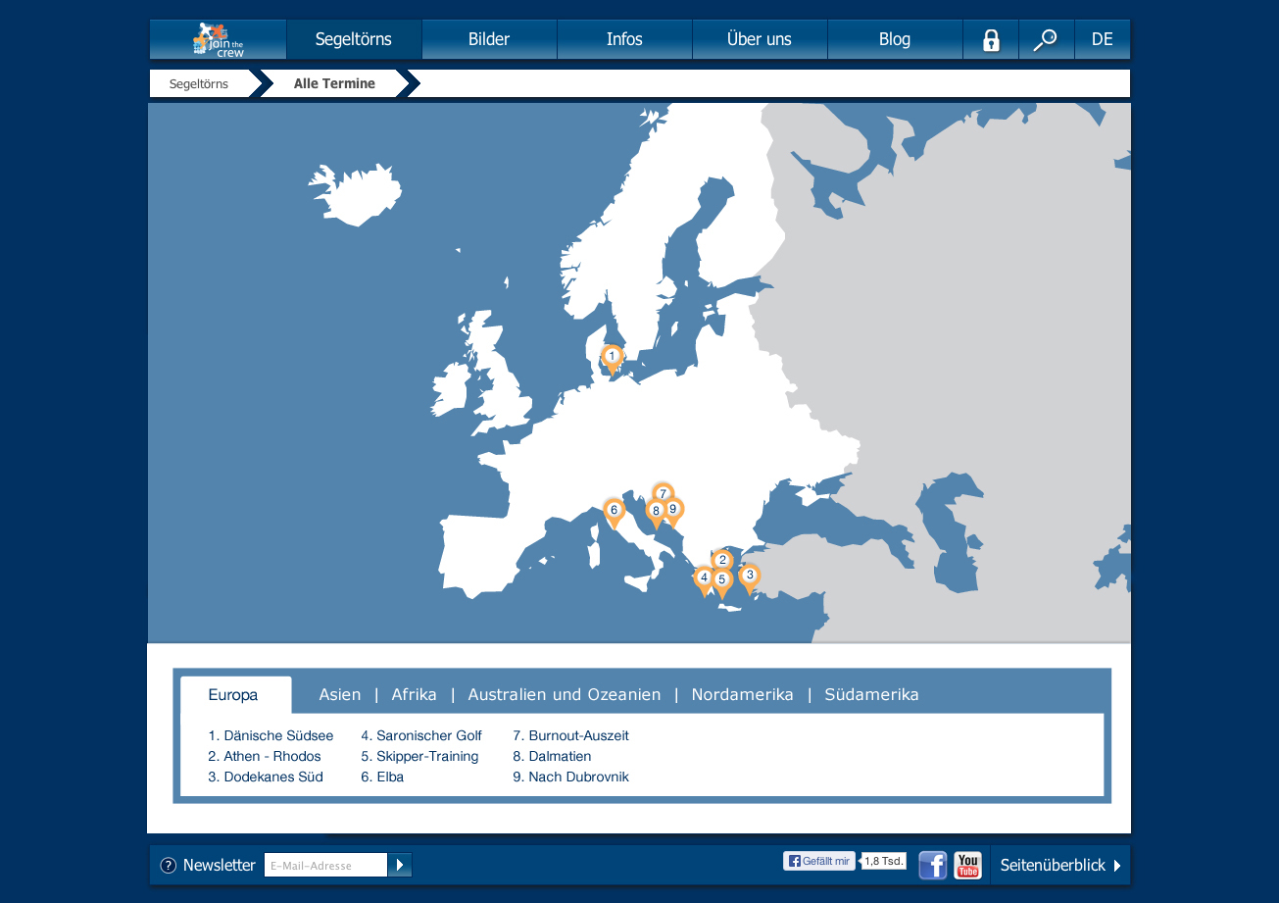Expand the Seitenüberblick panel

tap(1059, 866)
